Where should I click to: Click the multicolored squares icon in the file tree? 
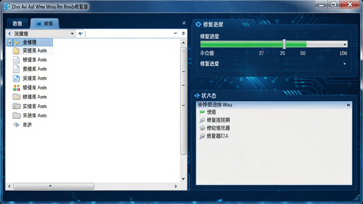pyautogui.click(x=16, y=88)
